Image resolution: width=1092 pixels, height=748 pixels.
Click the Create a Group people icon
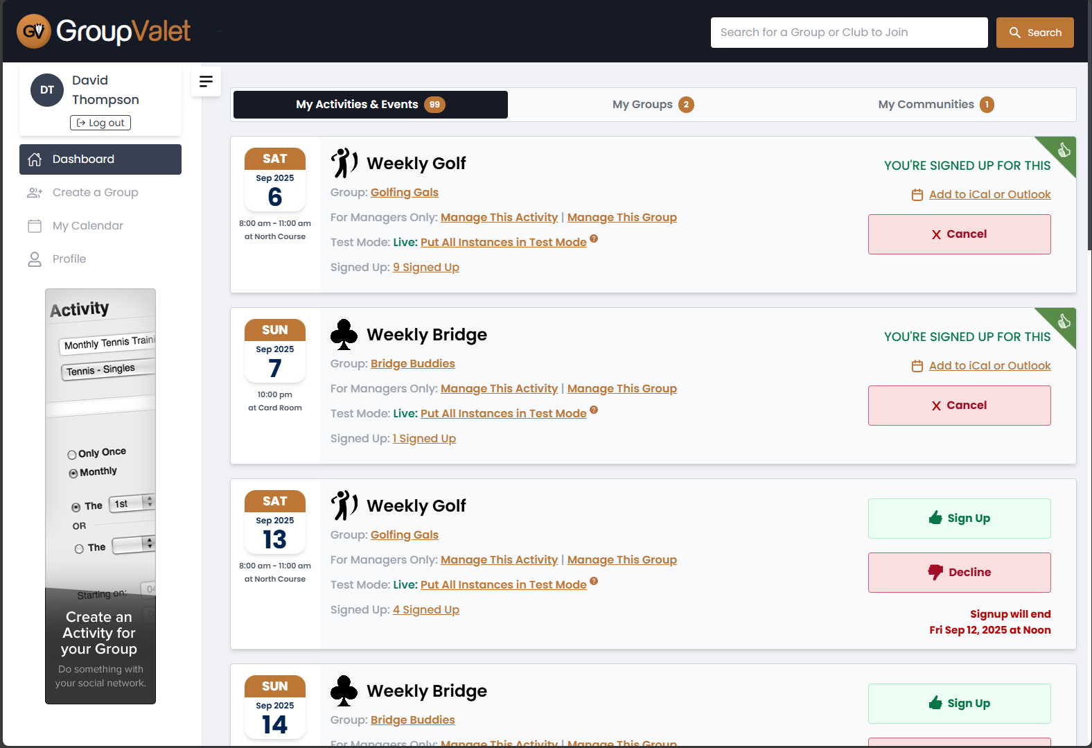point(35,193)
